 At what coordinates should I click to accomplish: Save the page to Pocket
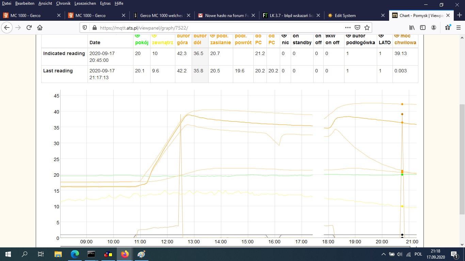(x=357, y=28)
